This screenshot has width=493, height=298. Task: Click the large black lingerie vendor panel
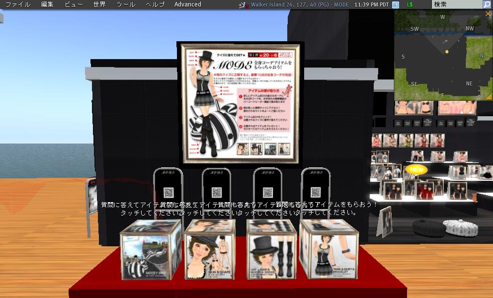[414, 107]
